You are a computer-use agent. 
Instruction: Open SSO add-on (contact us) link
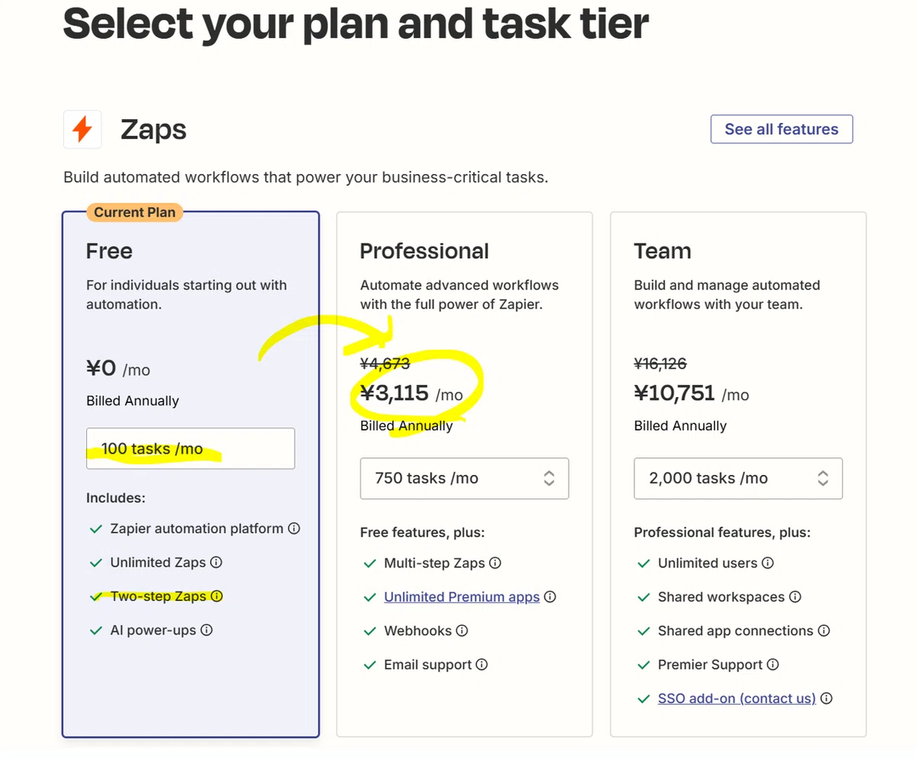click(x=737, y=699)
